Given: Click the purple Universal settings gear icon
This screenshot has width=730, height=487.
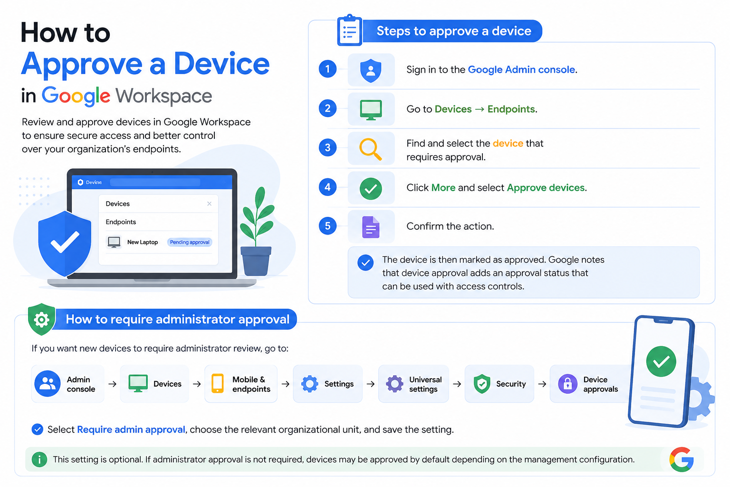Looking at the screenshot, I should click(x=394, y=383).
